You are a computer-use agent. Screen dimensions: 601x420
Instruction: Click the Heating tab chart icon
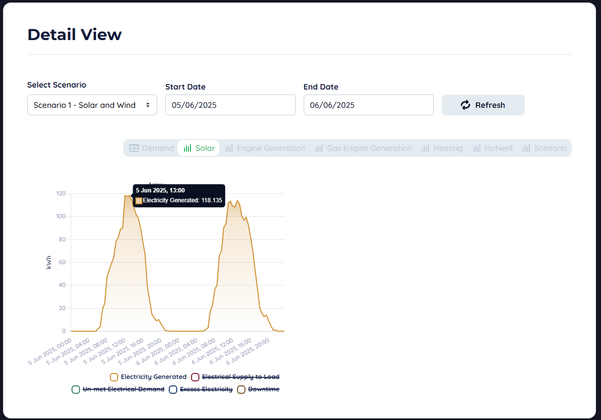point(425,148)
